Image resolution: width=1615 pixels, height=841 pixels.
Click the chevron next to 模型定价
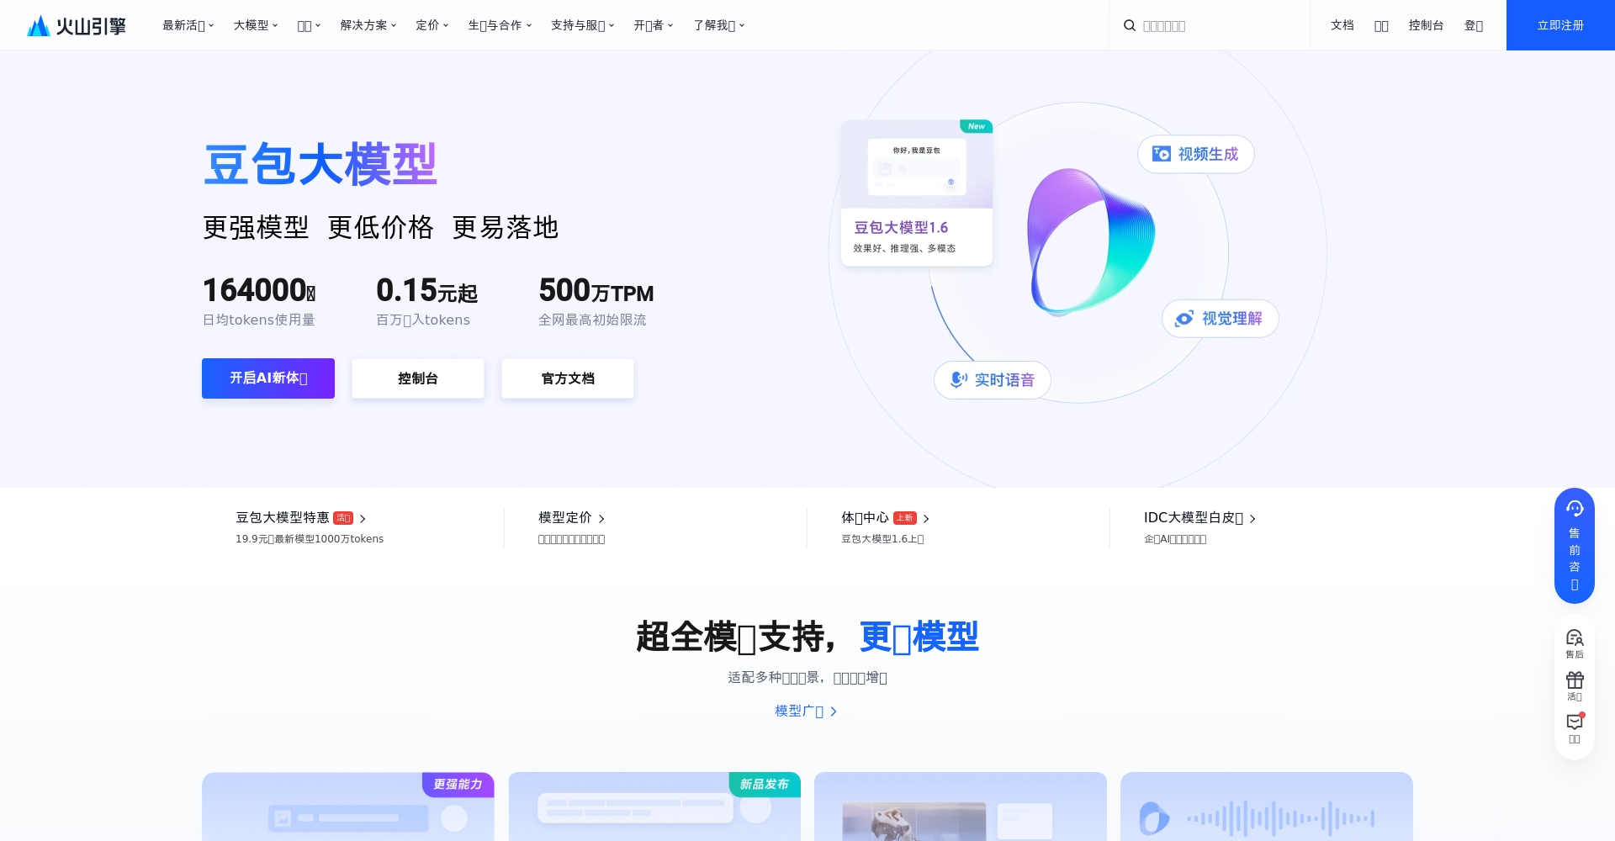tap(601, 519)
